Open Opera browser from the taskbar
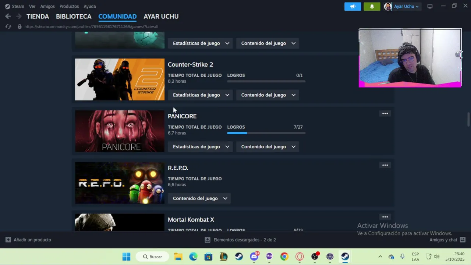 300,257
